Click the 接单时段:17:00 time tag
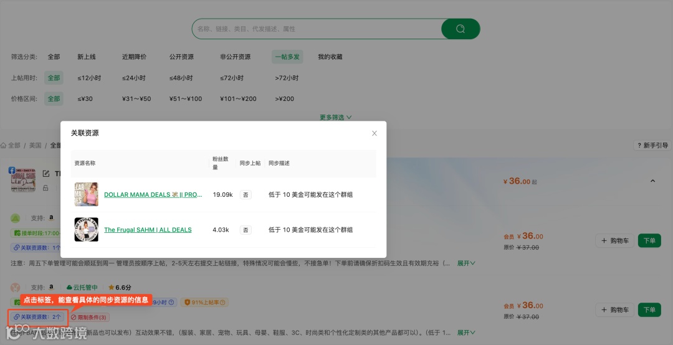Viewport: 673px width, 345px height. (x=35, y=233)
